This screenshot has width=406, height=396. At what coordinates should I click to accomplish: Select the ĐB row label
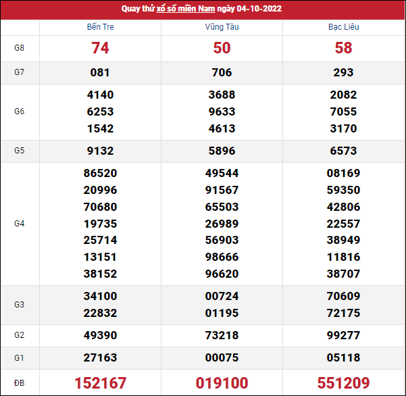click(x=20, y=382)
